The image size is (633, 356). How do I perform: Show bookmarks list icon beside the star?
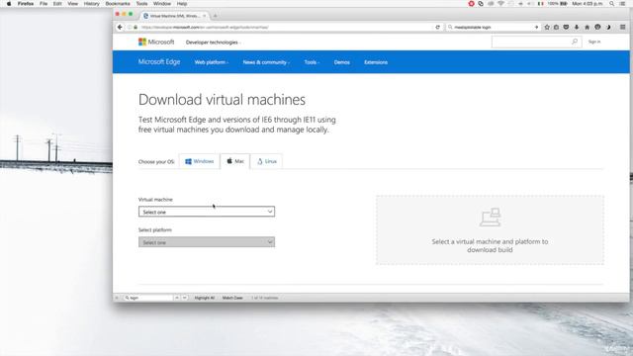point(556,27)
